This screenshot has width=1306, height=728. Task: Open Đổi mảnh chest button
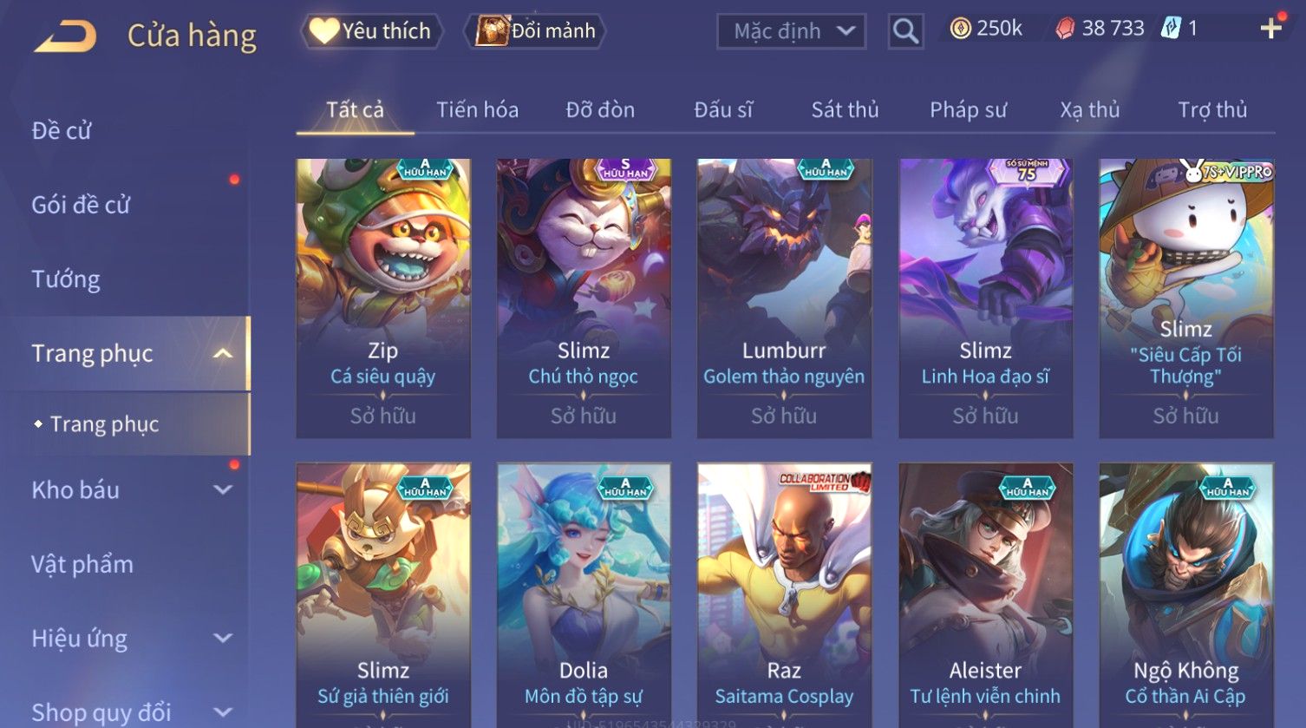(535, 31)
